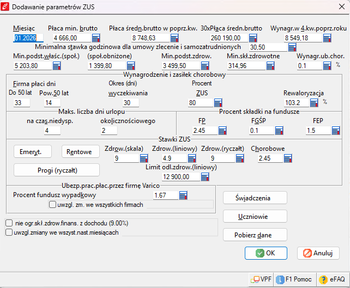Click Pobierz dane button
Image resolution: width=350 pixels, height=288 pixels.
(255, 235)
